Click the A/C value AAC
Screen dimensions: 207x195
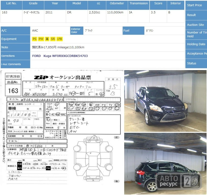point(35,31)
